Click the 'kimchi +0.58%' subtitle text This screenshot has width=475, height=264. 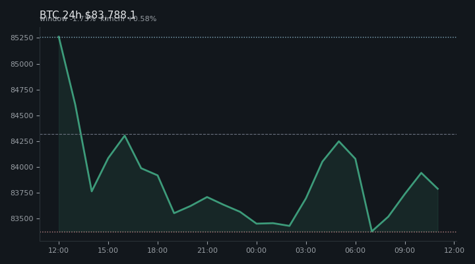pyautogui.click(x=129, y=19)
